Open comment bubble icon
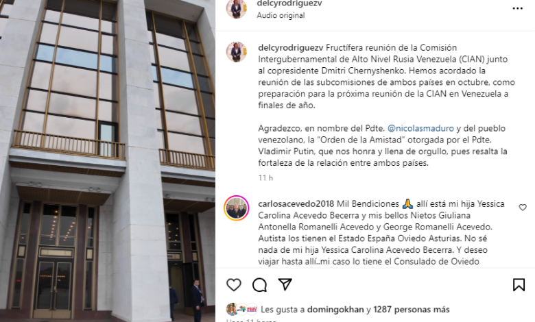Image resolution: width=535 pixels, height=322 pixels. click(259, 285)
